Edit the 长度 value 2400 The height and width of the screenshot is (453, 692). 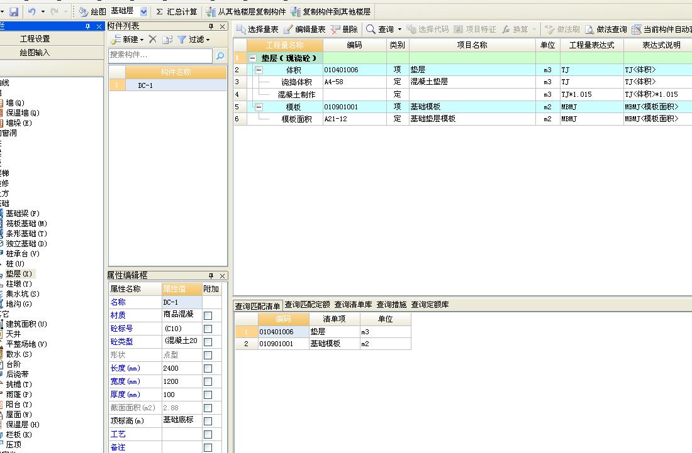point(182,368)
